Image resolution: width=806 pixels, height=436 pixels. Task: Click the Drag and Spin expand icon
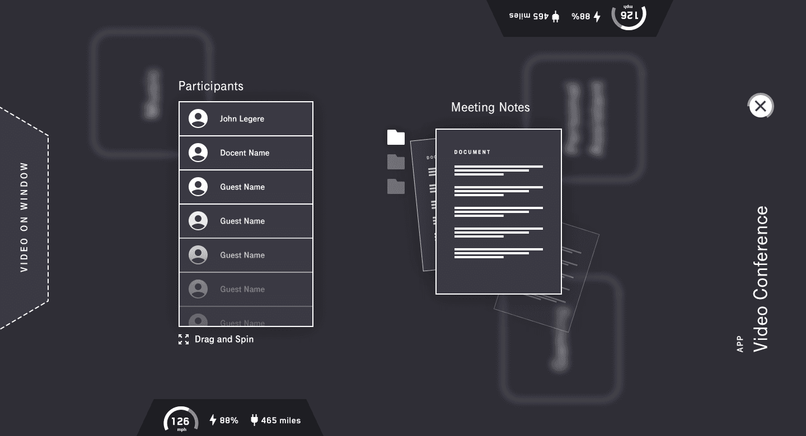tap(184, 339)
